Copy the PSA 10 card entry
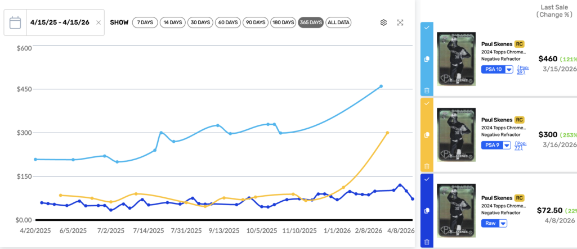Image resolution: width=577 pixels, height=249 pixels. click(x=427, y=59)
